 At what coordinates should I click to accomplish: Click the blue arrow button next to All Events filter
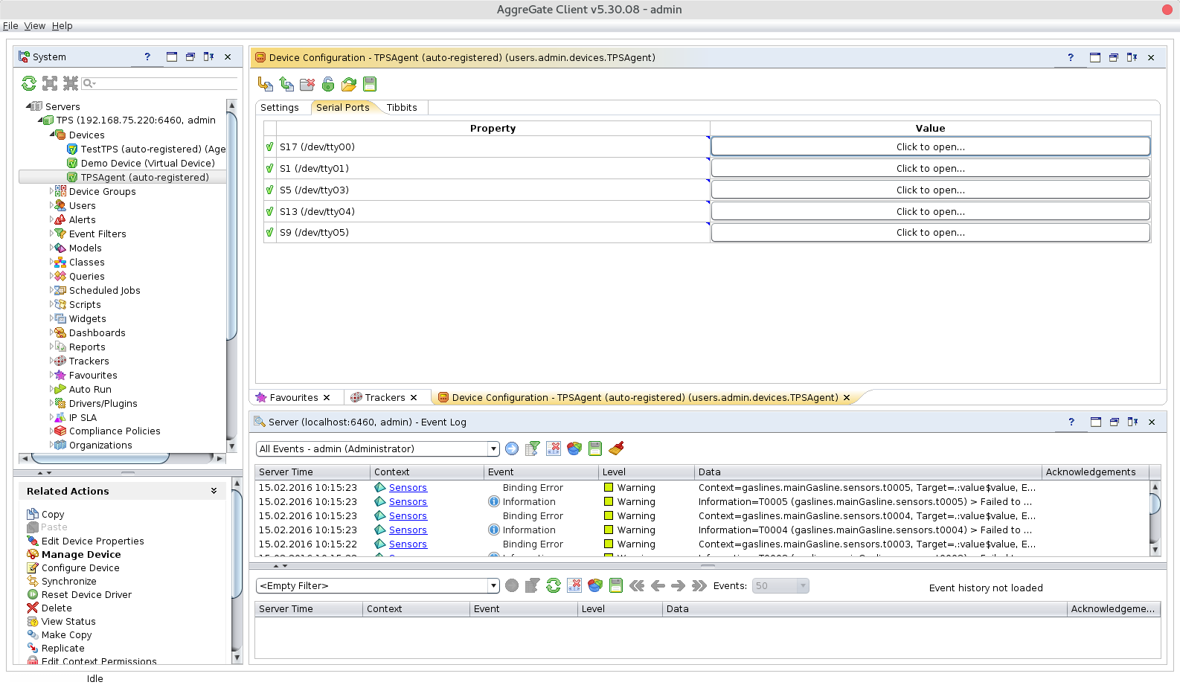512,448
